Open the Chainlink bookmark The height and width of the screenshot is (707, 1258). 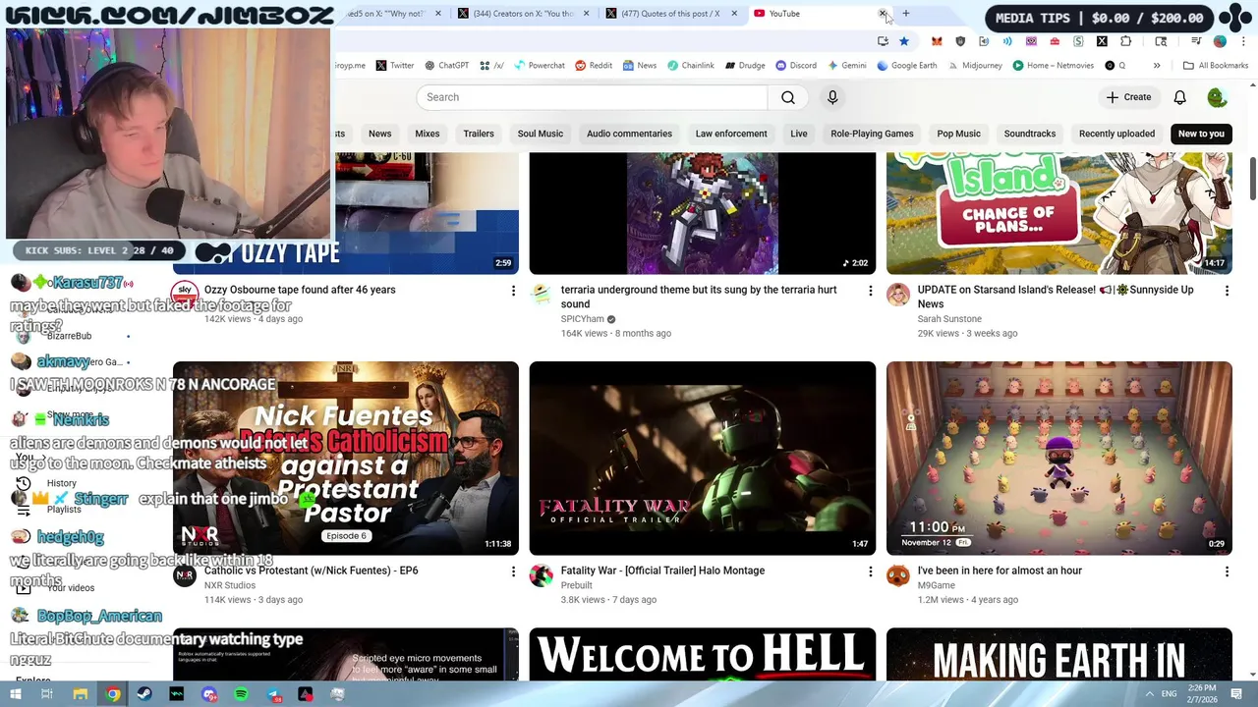coord(690,66)
